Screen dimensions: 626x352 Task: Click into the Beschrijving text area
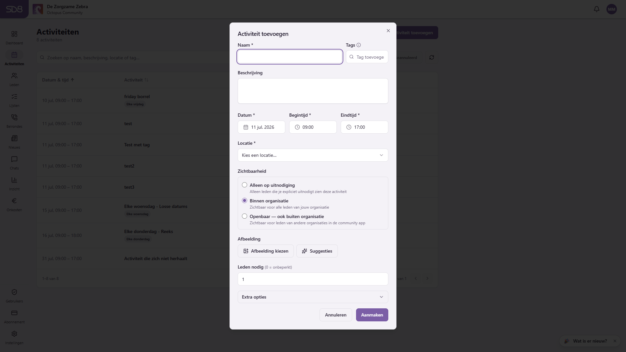313,91
